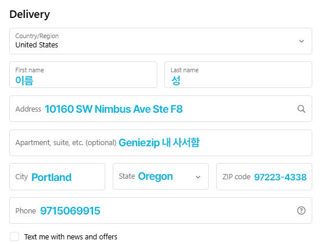
Task: Click the State field chevron arrow
Action: click(x=198, y=177)
